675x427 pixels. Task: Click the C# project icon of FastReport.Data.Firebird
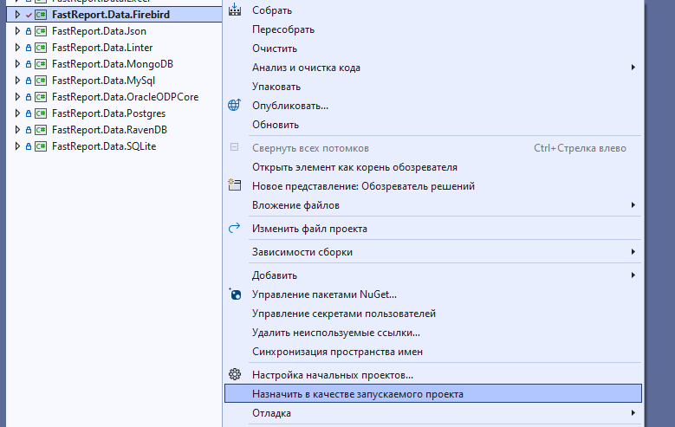(x=41, y=15)
